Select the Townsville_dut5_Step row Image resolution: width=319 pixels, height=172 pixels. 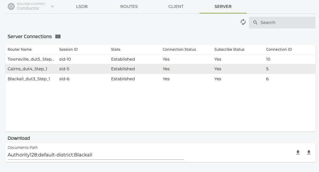(x=31, y=59)
